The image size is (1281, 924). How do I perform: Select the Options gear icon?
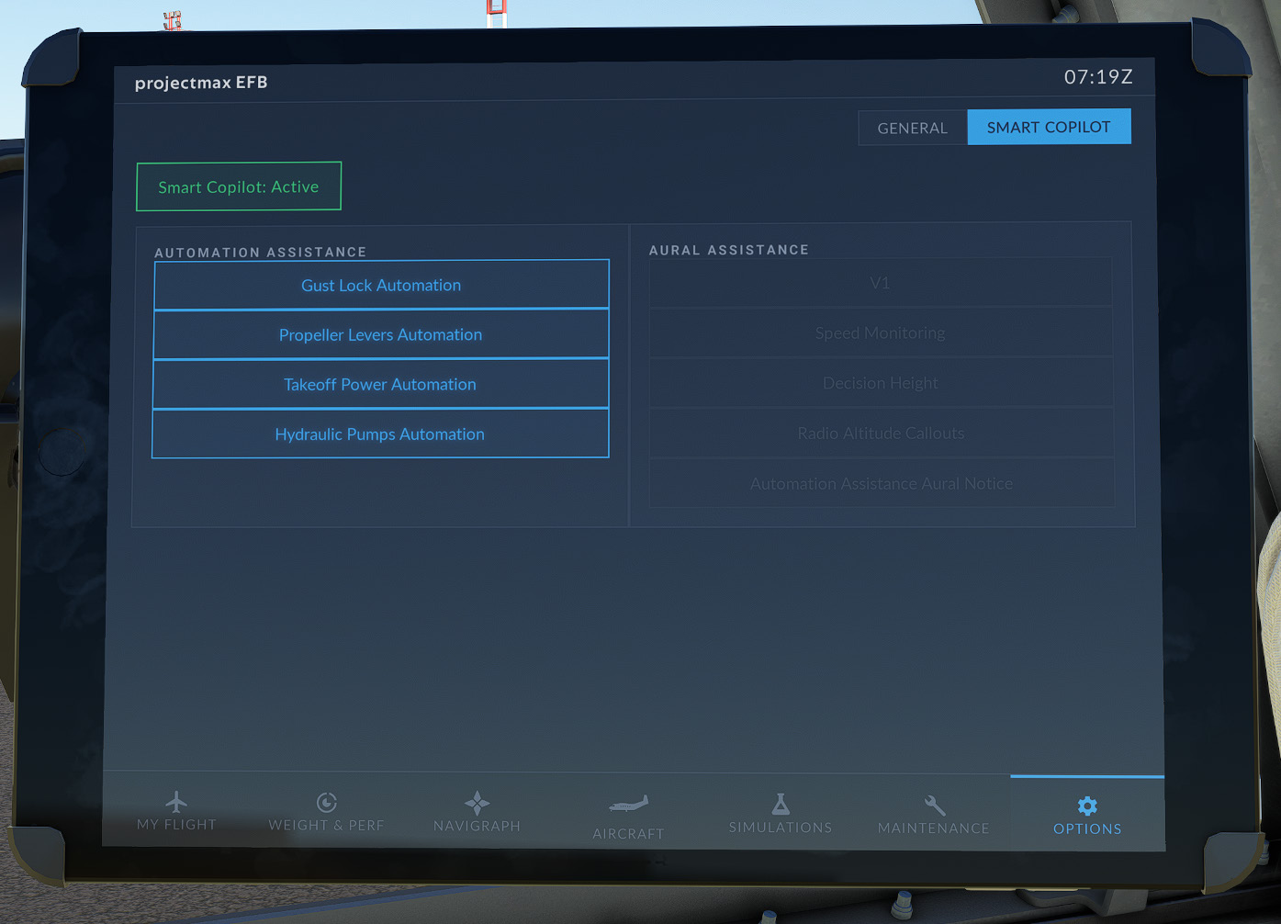[x=1087, y=806]
